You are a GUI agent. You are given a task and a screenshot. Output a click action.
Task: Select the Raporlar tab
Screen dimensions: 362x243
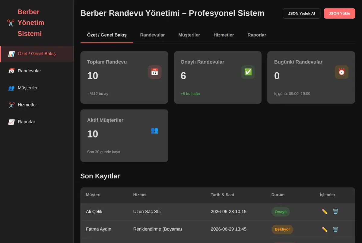(x=257, y=35)
